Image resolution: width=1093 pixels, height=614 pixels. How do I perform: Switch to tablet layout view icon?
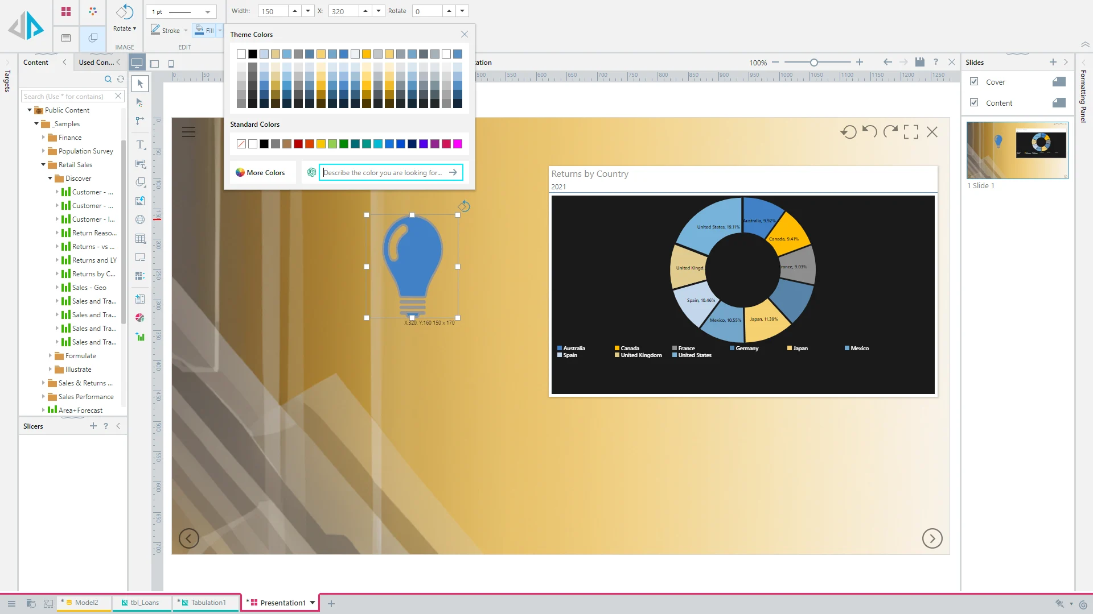tap(154, 64)
